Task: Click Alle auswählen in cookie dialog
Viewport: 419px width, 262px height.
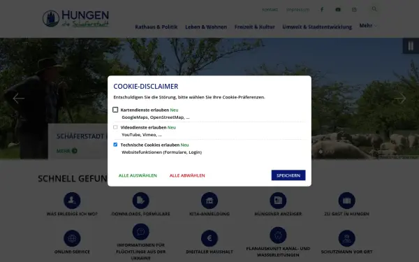Action: click(138, 175)
